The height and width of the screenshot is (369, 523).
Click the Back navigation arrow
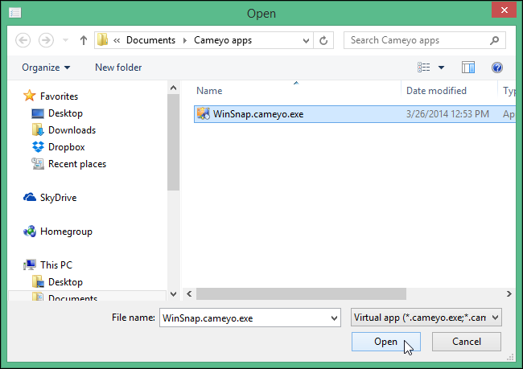point(23,41)
